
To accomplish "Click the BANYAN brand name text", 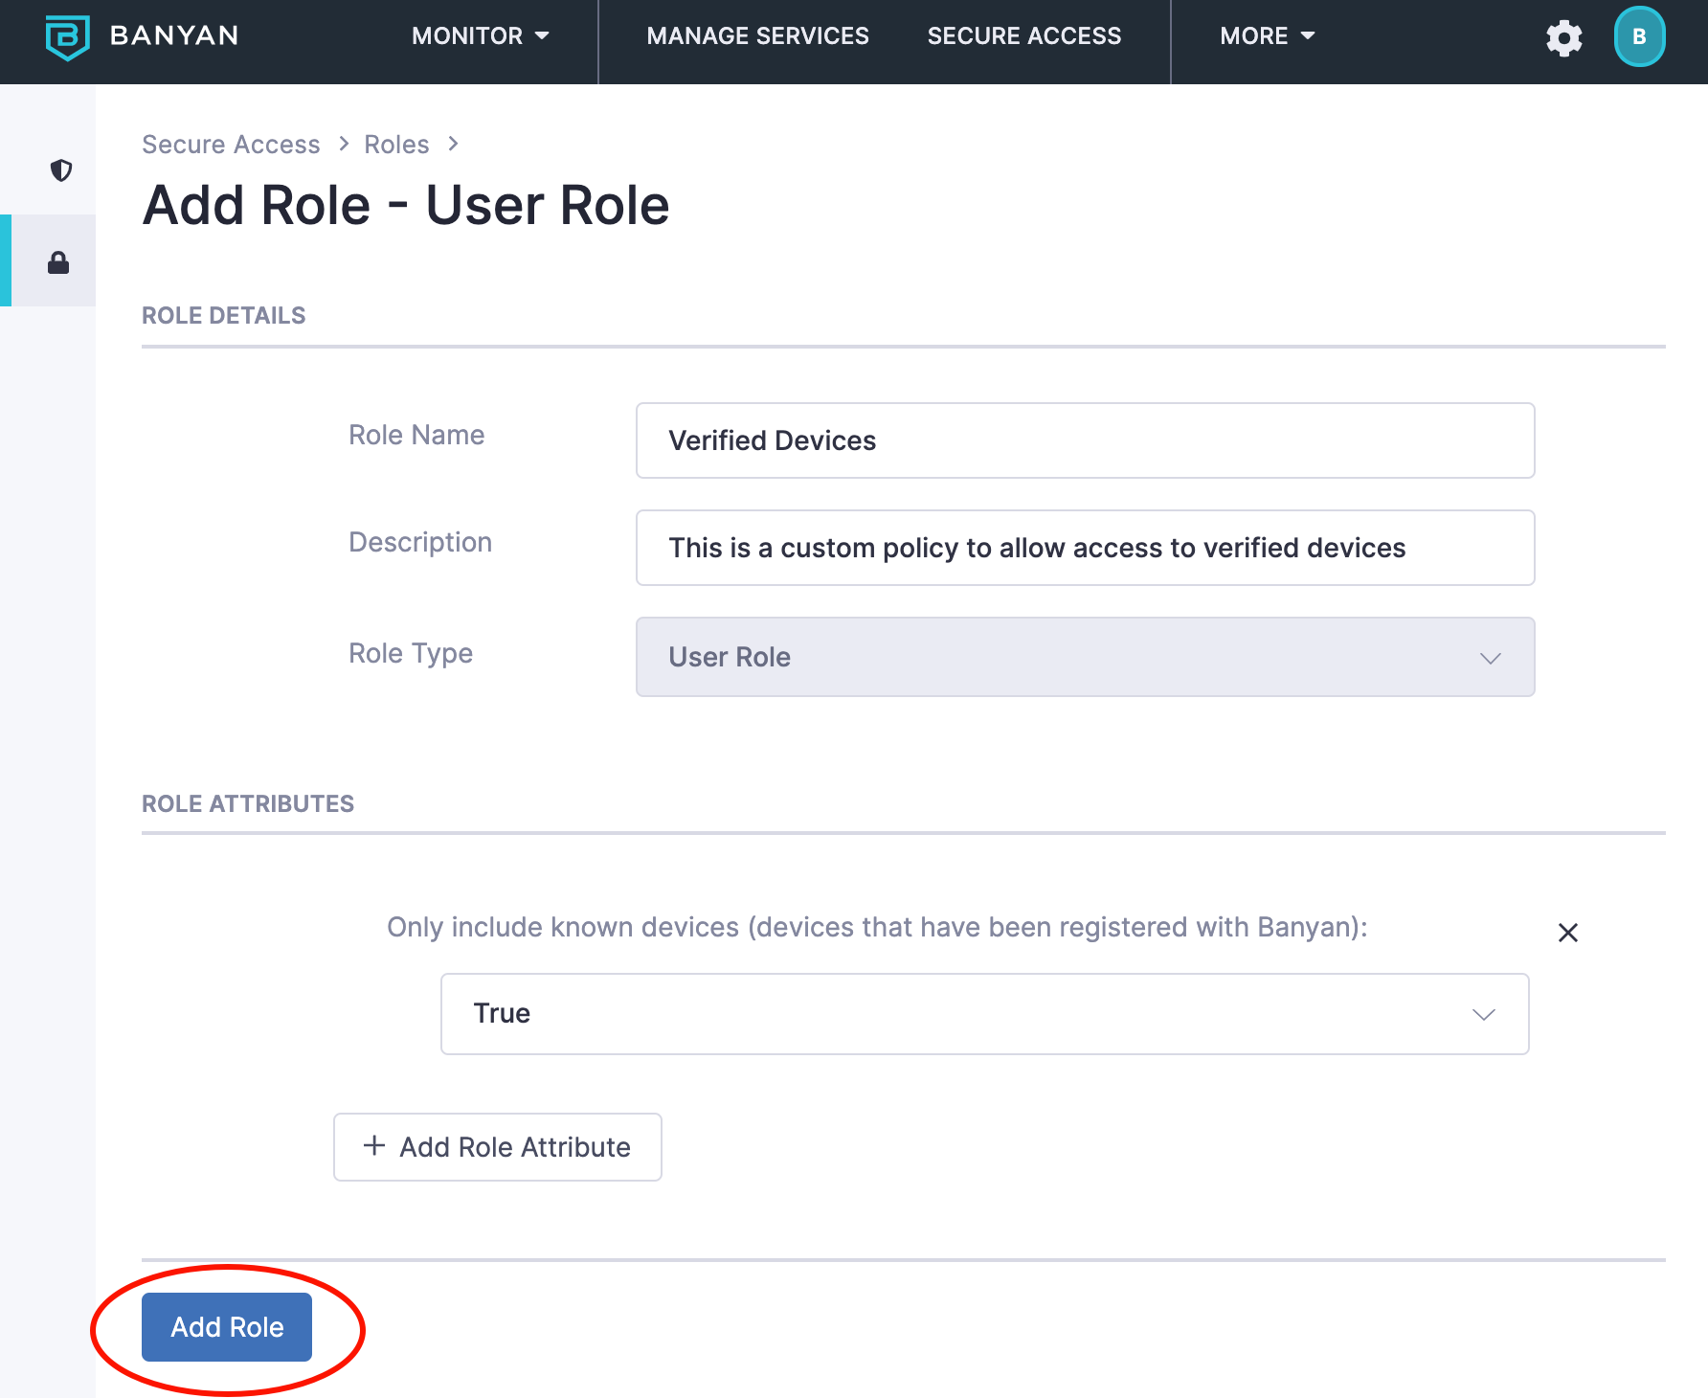I will [x=174, y=35].
